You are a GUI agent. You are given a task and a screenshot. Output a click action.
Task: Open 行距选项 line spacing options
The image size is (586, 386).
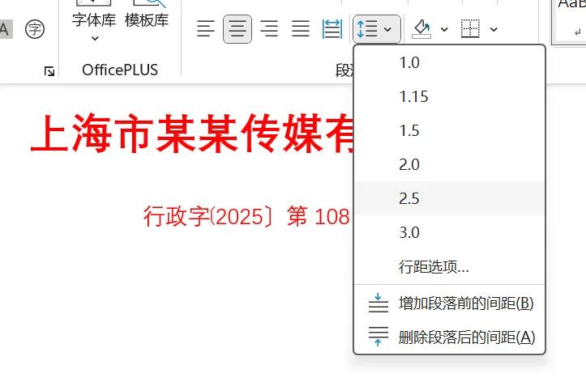[x=434, y=266]
